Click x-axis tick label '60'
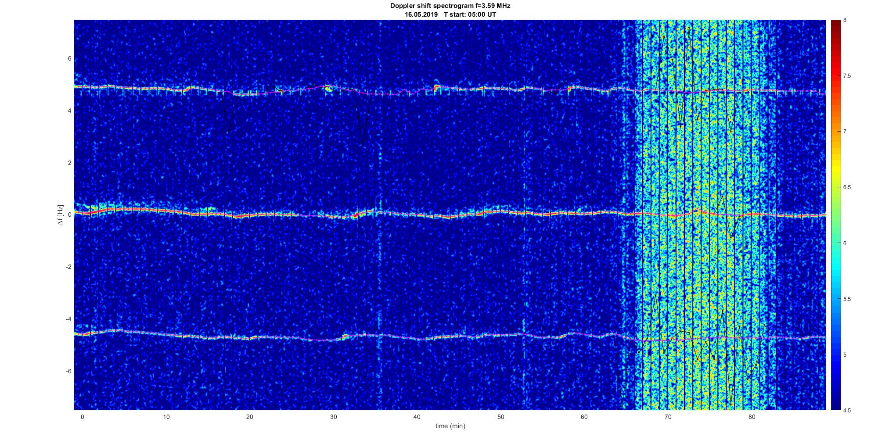 pos(584,417)
